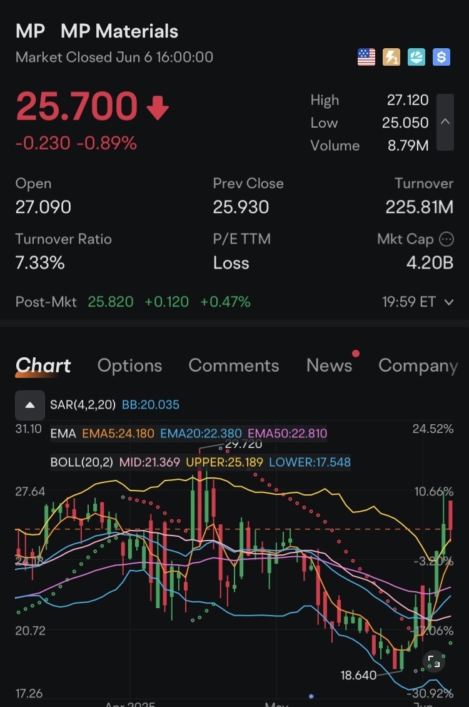The height and width of the screenshot is (707, 469).
Task: Tap the US flag market icon
Action: [x=366, y=58]
